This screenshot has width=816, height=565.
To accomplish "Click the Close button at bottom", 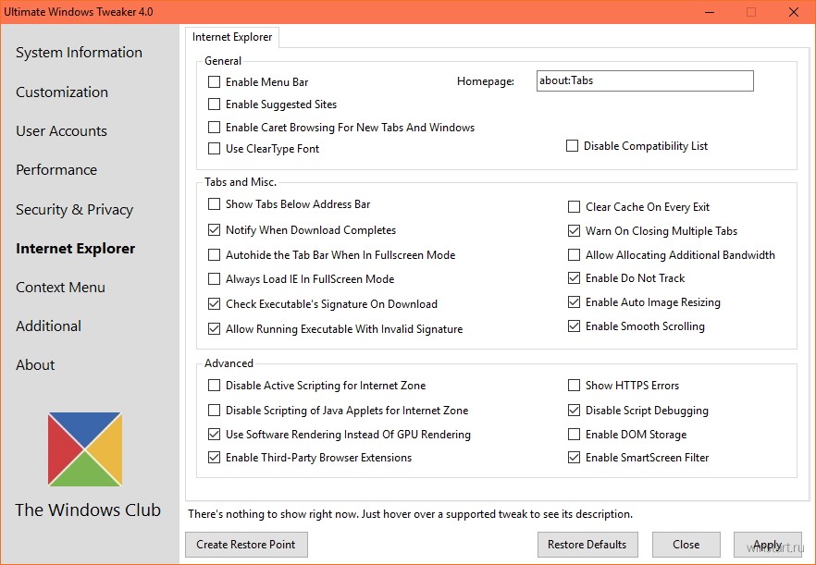I will click(x=686, y=545).
